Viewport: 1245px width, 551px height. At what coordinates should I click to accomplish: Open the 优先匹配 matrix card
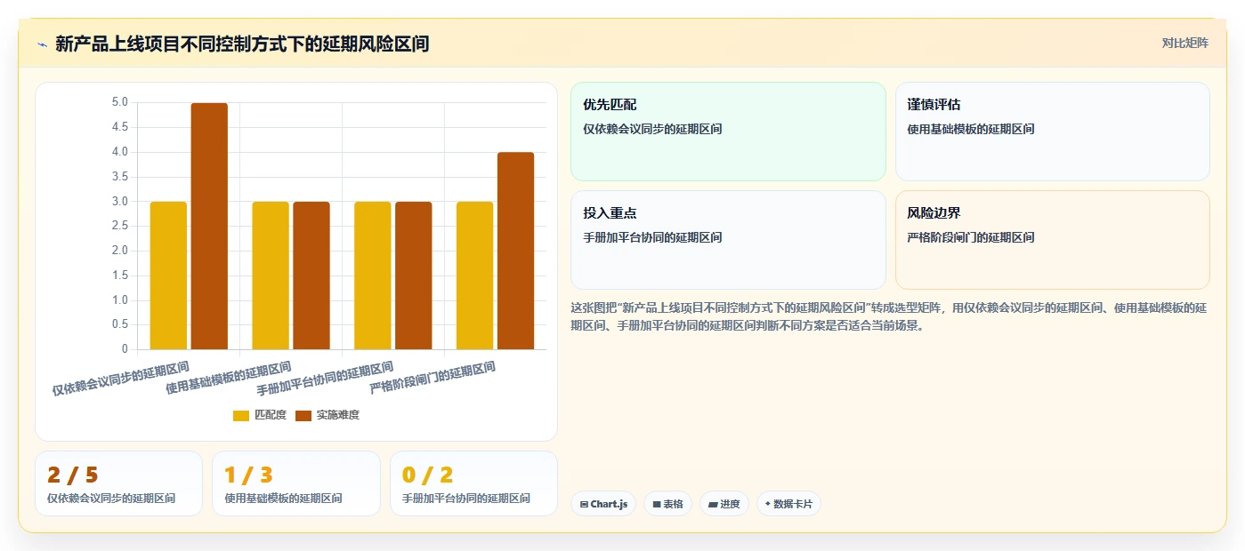coord(728,132)
